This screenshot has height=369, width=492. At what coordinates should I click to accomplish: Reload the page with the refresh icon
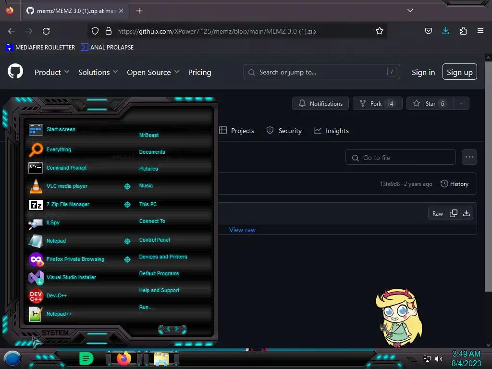click(x=46, y=31)
